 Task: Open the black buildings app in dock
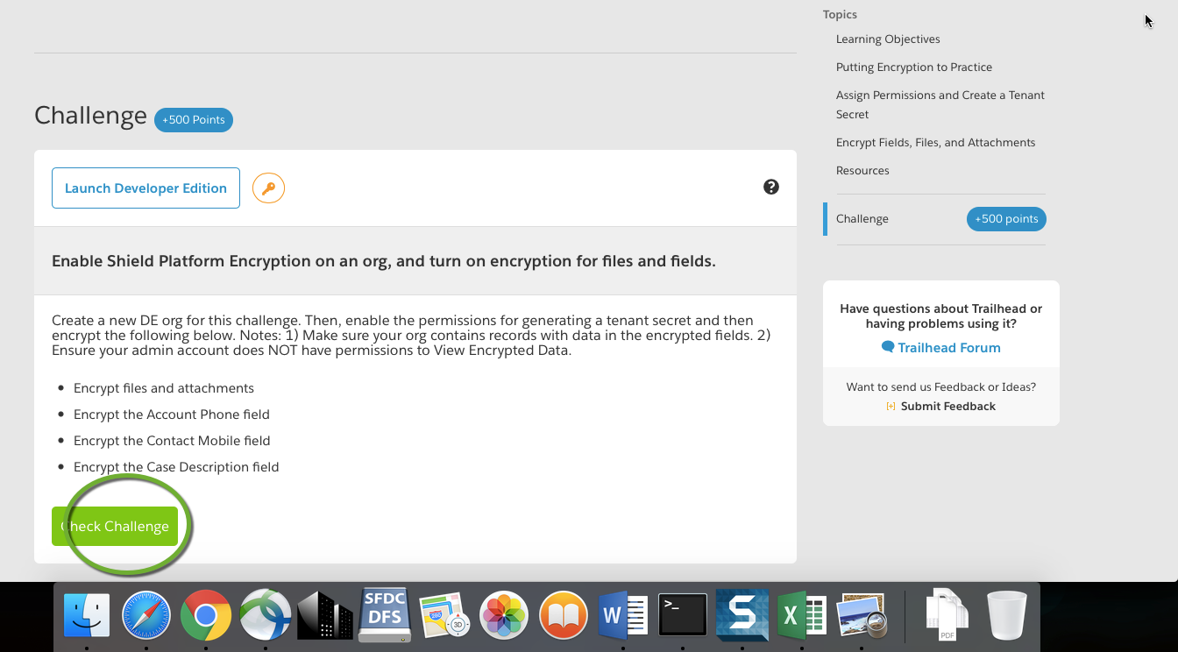[325, 615]
